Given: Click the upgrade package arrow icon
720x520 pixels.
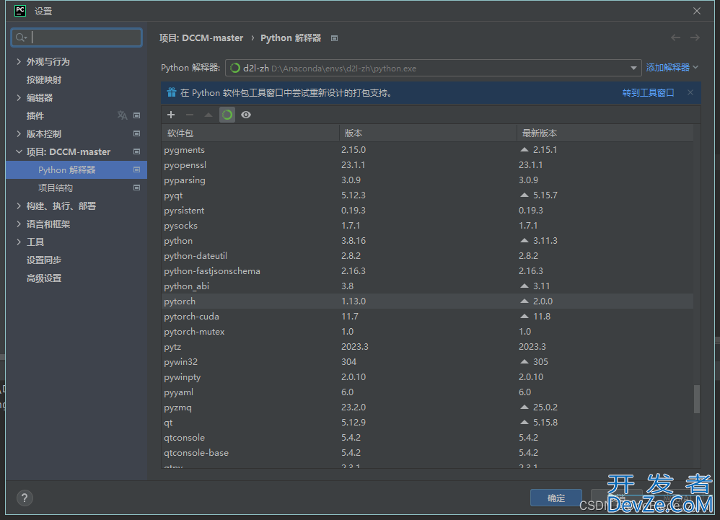Looking at the screenshot, I should click(x=208, y=115).
